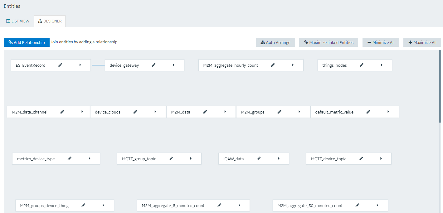The image size is (443, 213).
Task: Edit M2M_aggregate_5_minutes_count pencil icon
Action: [219, 205]
